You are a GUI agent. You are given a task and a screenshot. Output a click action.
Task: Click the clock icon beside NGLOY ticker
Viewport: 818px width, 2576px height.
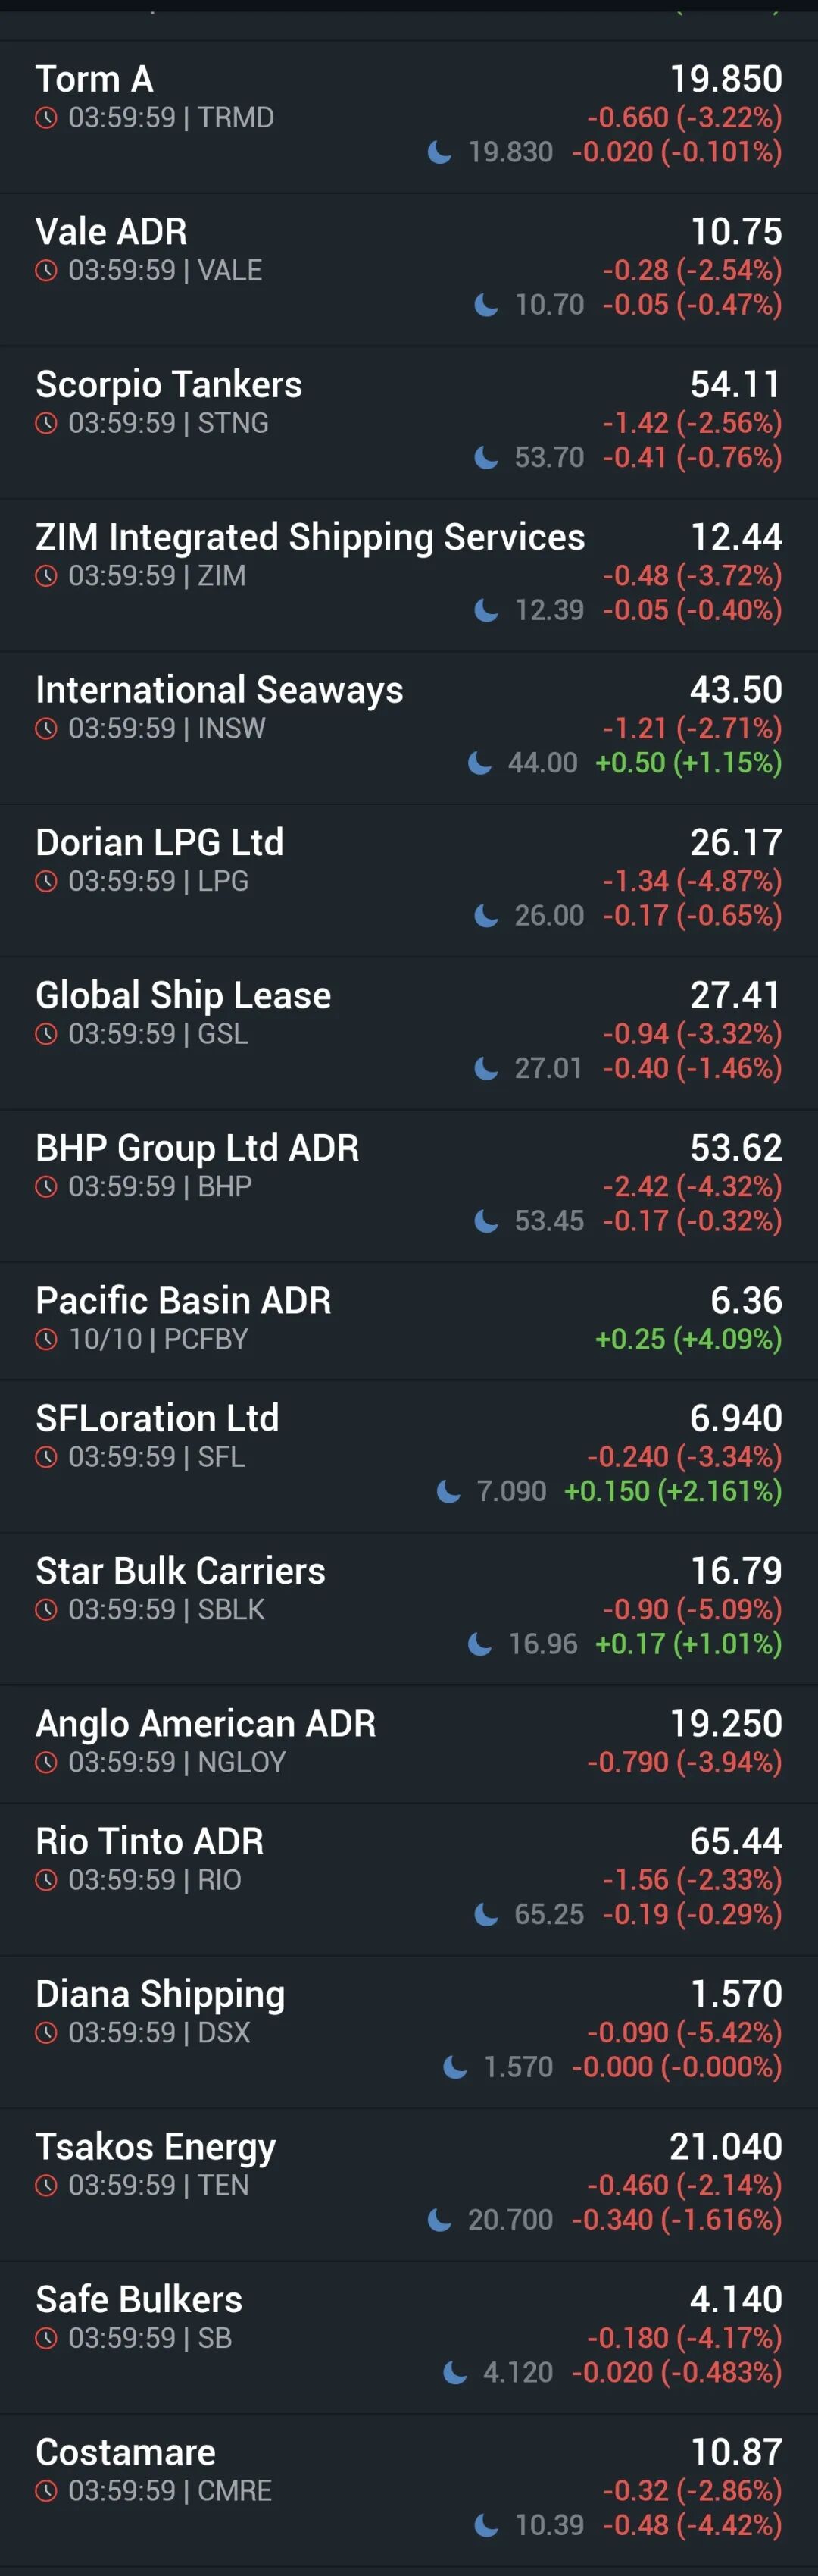pyautogui.click(x=46, y=1762)
